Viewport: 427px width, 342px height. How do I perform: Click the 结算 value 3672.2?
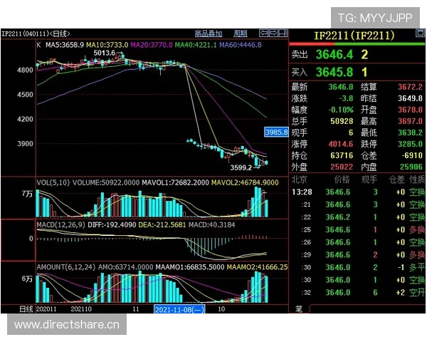(410, 87)
